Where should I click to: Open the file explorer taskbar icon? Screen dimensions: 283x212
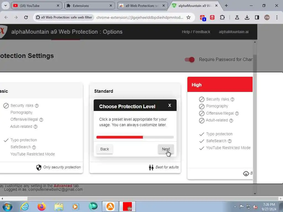pyautogui.click(x=59, y=206)
